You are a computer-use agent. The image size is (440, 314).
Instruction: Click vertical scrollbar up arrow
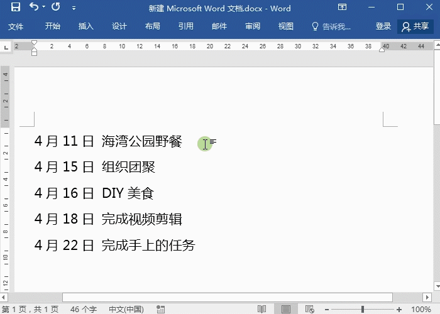(x=437, y=45)
